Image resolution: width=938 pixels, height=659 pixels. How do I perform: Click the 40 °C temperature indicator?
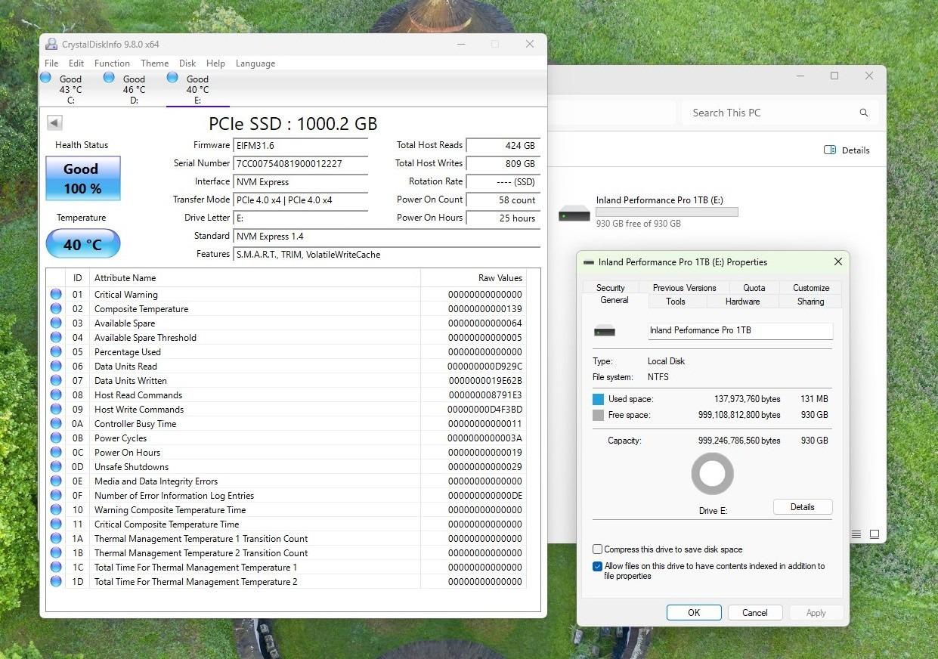(x=82, y=244)
